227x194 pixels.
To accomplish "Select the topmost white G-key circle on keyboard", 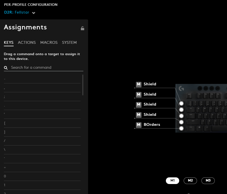I will click(x=181, y=103).
